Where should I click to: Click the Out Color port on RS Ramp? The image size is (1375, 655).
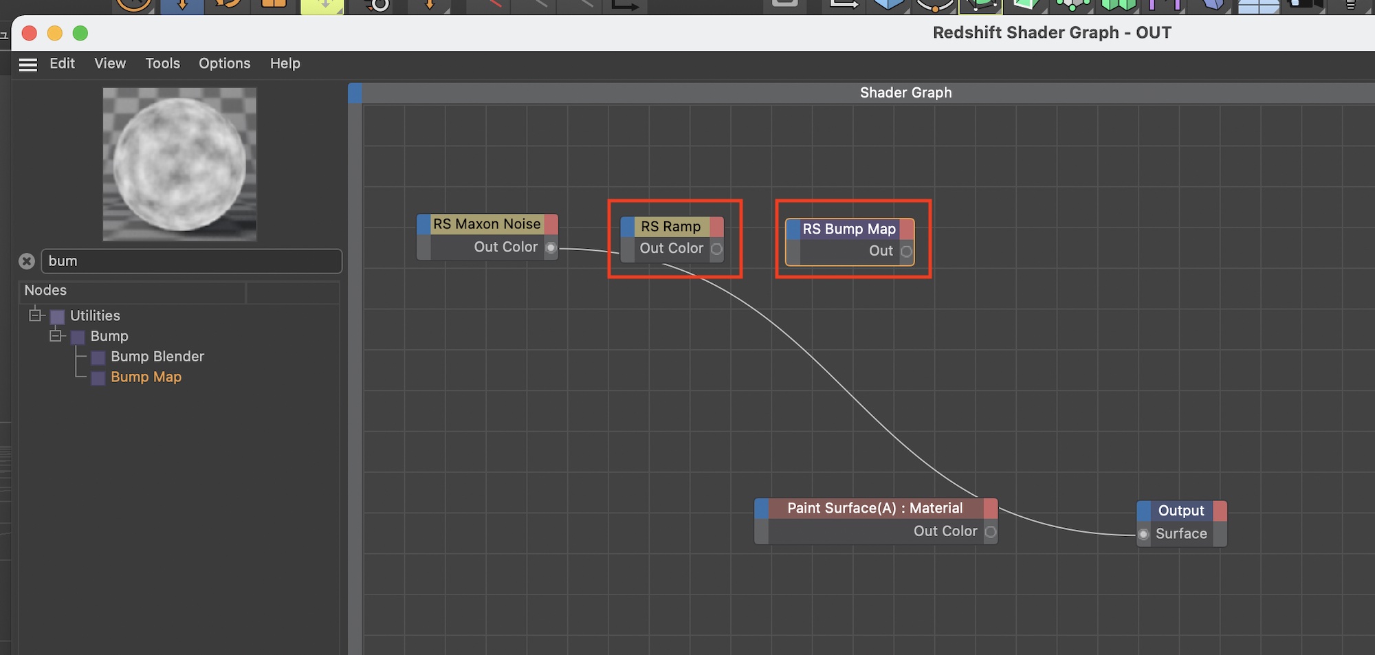[716, 249]
